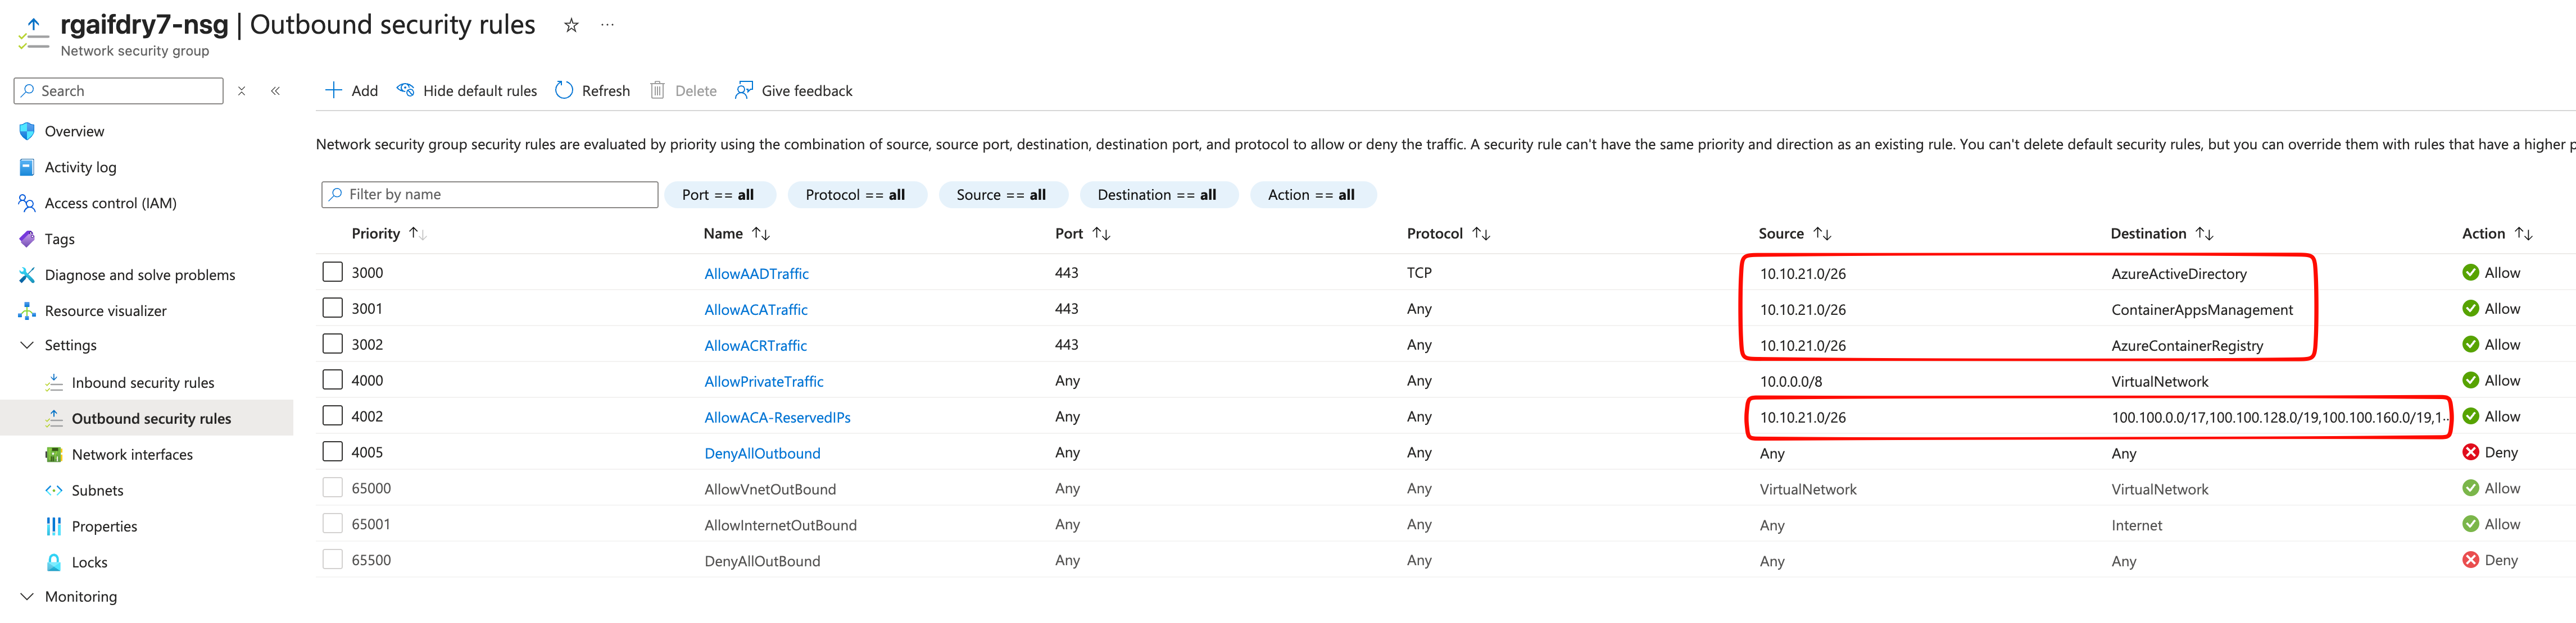Screen dimensions: 2576x623
Task: Tick the checkbox for rule 4005
Action: click(x=333, y=452)
